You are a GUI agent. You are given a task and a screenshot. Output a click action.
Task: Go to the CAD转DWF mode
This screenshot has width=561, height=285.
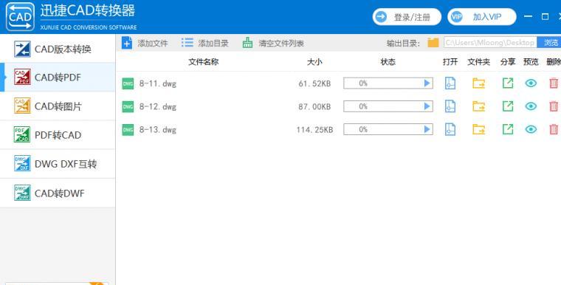click(x=58, y=193)
